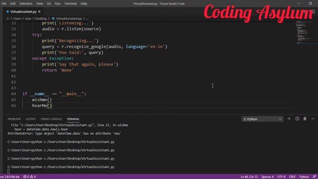
Task: Switch to the Problems panel tab
Action: pos(14,119)
